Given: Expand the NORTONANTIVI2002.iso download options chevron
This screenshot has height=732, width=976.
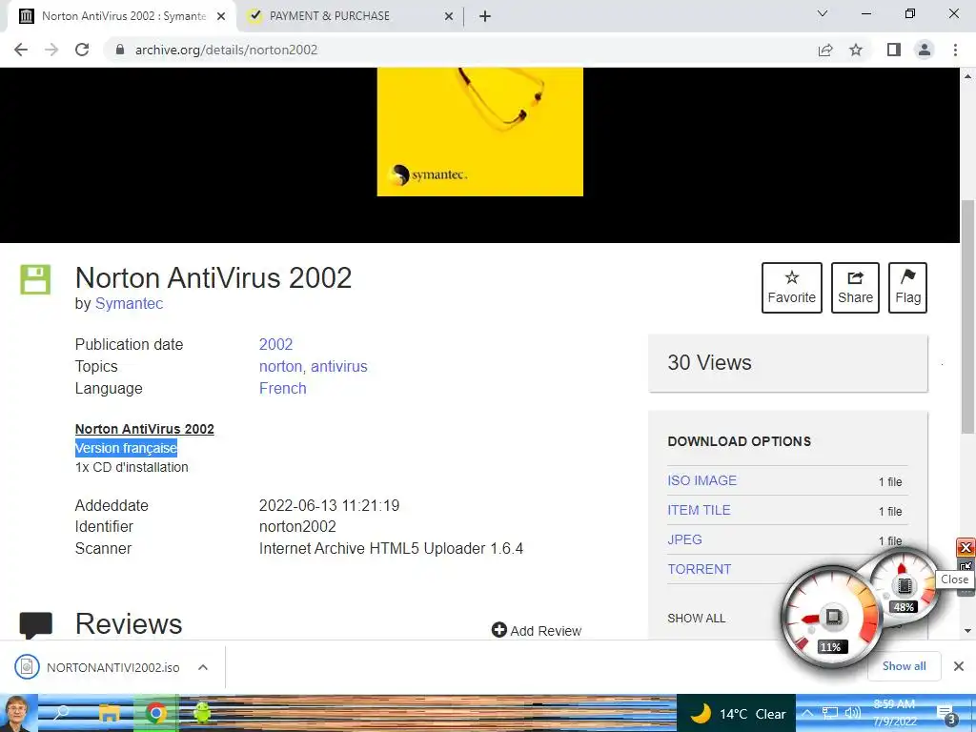Looking at the screenshot, I should [202, 667].
